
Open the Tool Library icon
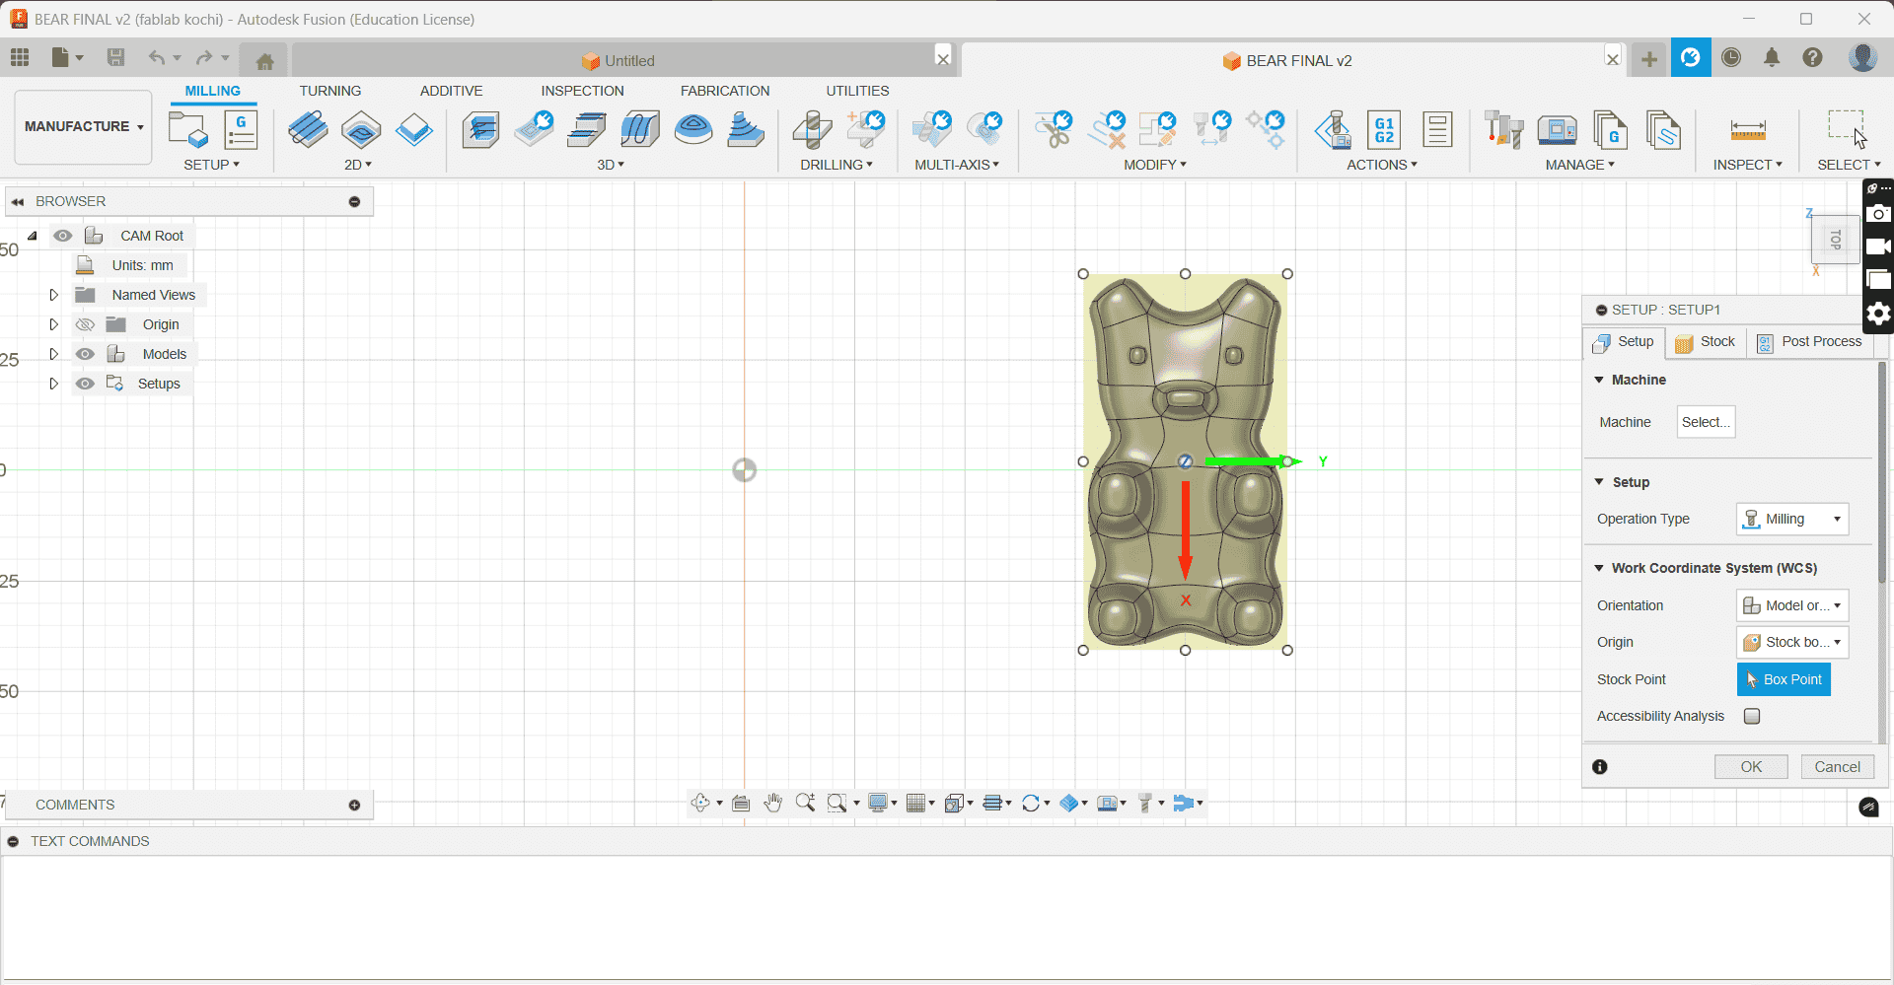1503,129
